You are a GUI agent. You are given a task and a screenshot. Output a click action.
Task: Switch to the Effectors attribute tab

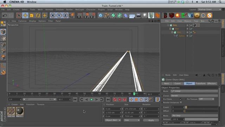coord(212,84)
